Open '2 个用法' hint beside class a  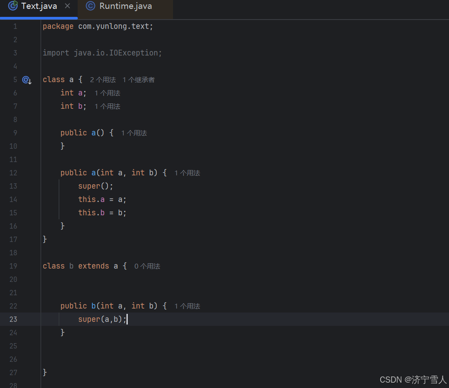coord(103,80)
